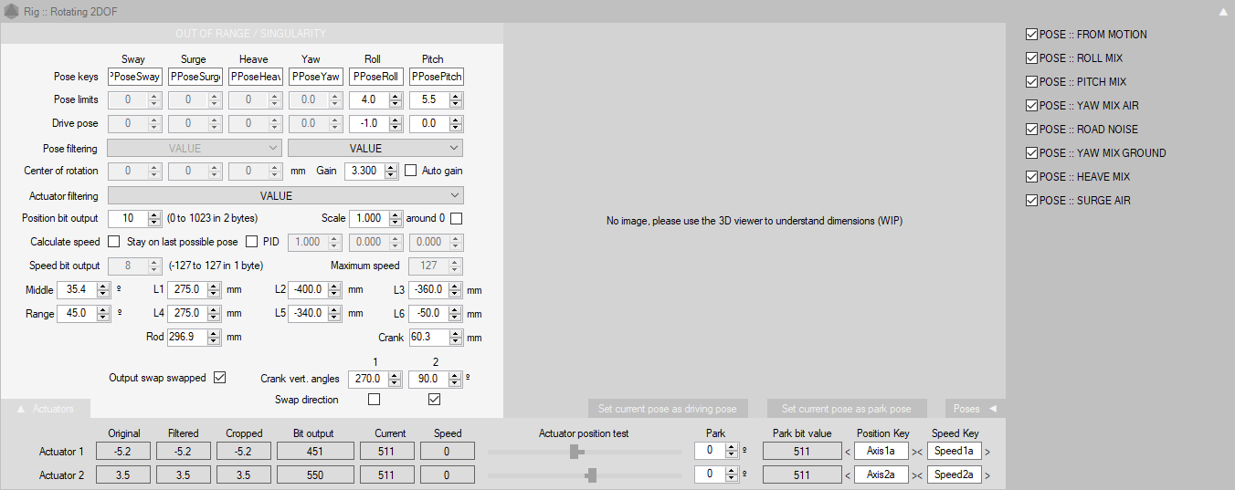Viewport: 1235px width, 490px height.
Task: Toggle POSE :: PITCH MIX checkbox
Action: pyautogui.click(x=1032, y=82)
